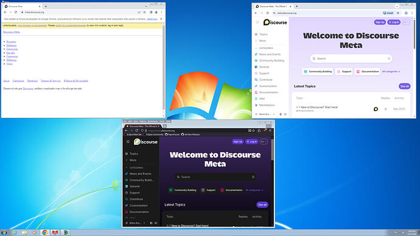The height and width of the screenshot is (236, 420).
Task: Open the File menu in the Firefox window
Action: coord(125,122)
